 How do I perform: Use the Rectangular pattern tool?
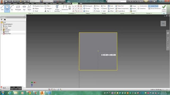pos(88,6)
